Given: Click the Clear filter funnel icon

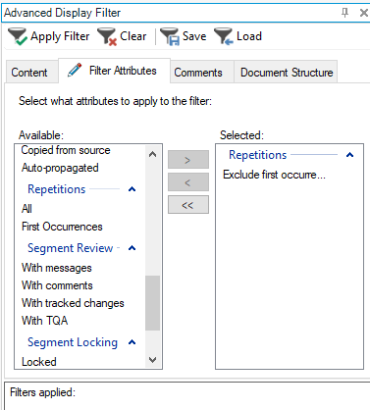Looking at the screenshot, I should click(107, 36).
